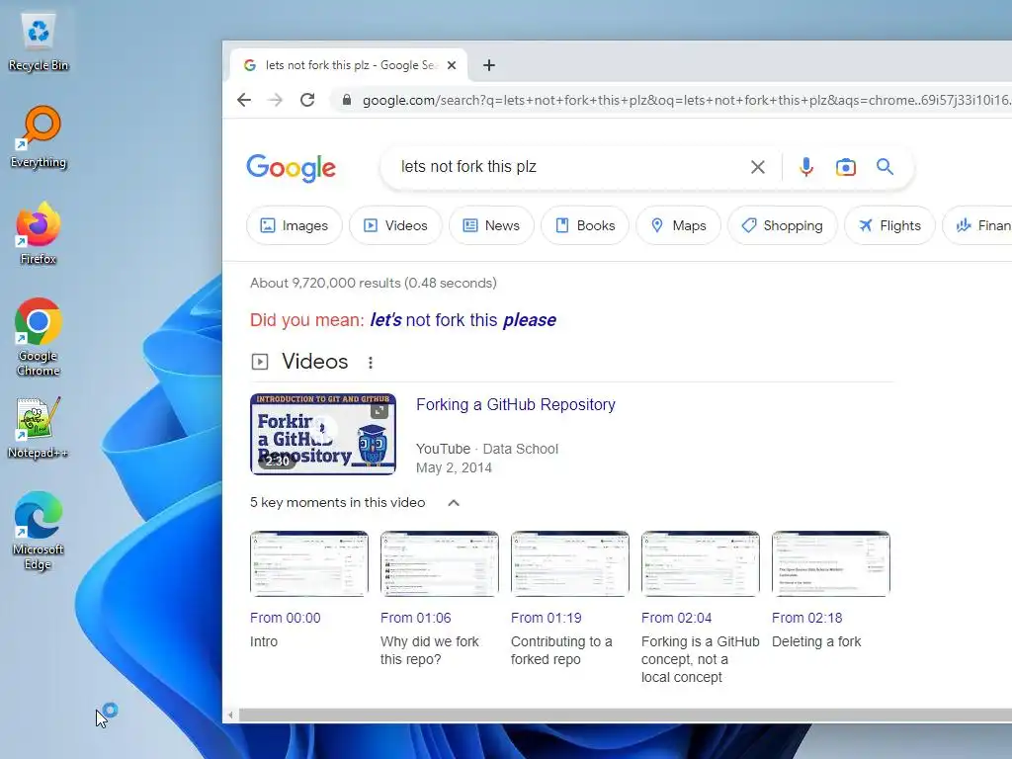Open Microsoft Edge desktop shortcut
This screenshot has height=759, width=1012.
(39, 531)
